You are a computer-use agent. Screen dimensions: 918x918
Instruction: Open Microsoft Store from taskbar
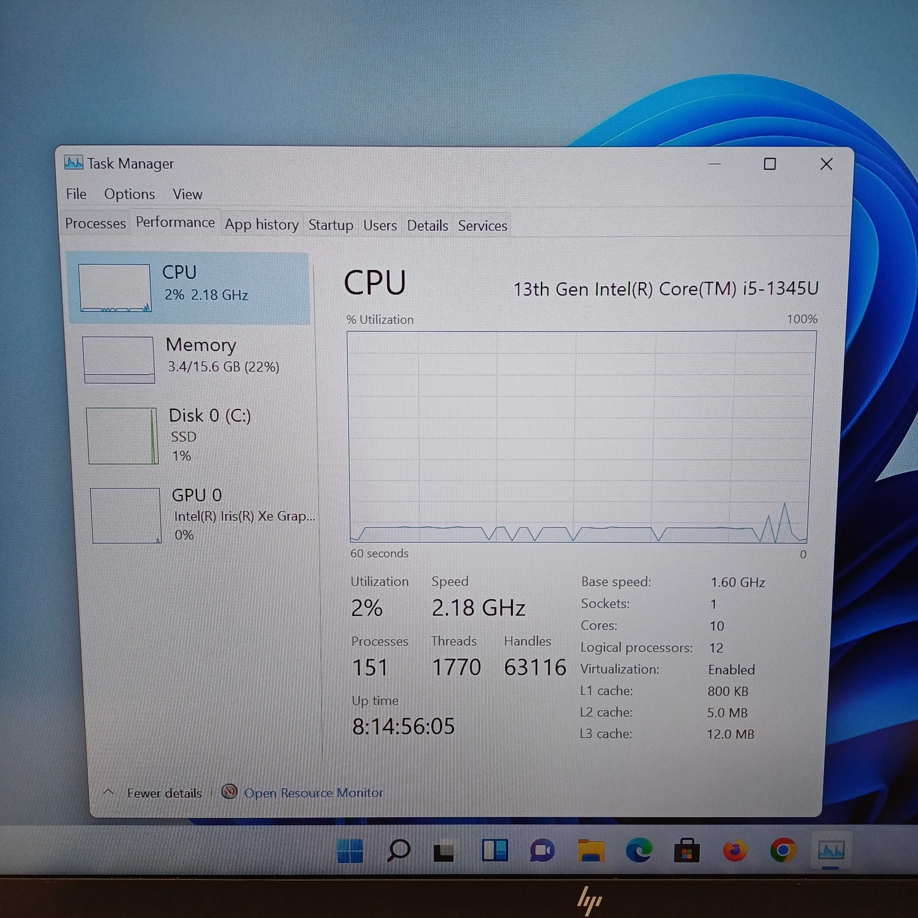pyautogui.click(x=687, y=850)
